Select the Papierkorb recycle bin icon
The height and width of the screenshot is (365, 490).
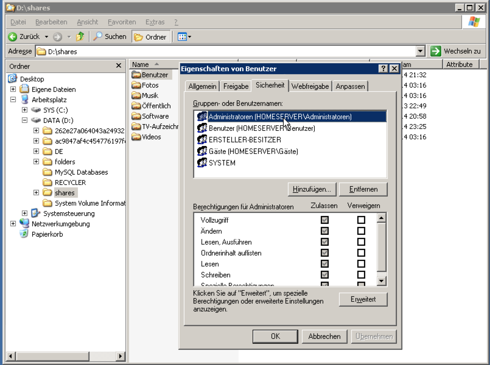coord(24,234)
